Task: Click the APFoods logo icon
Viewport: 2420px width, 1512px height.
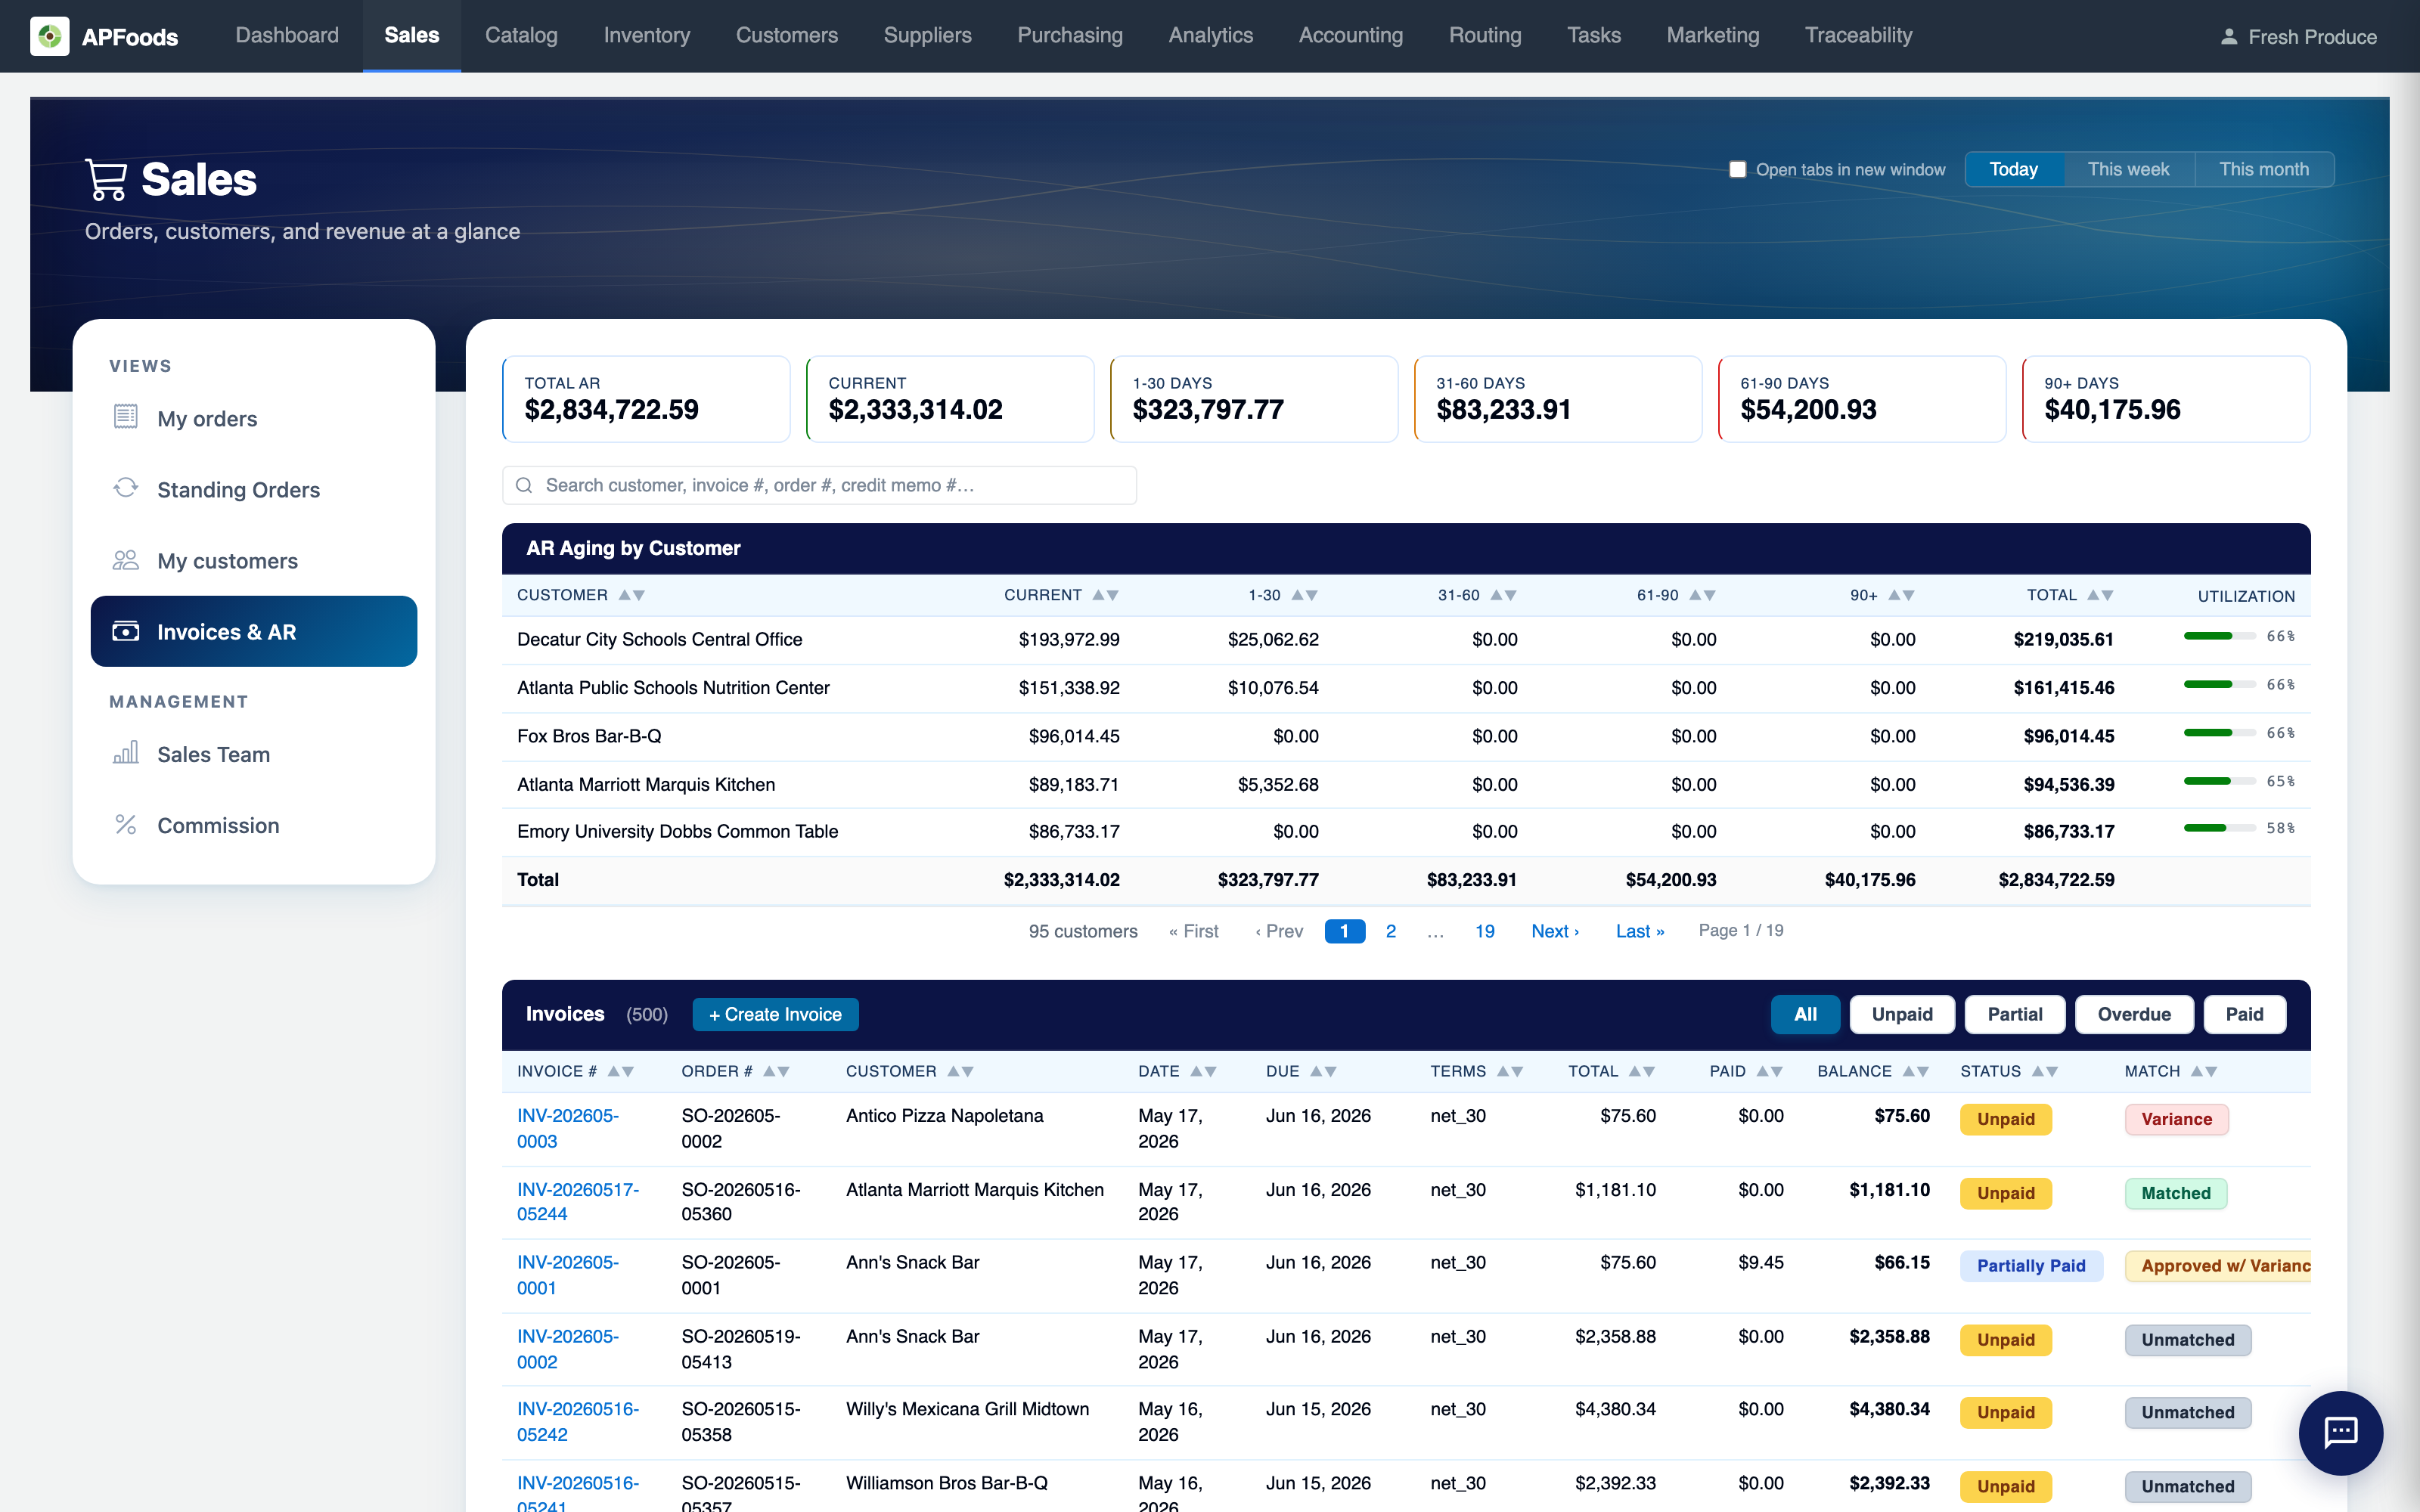Action: tap(49, 36)
